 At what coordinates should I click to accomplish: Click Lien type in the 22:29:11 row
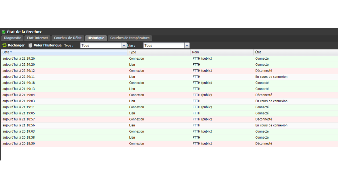pos(132,77)
